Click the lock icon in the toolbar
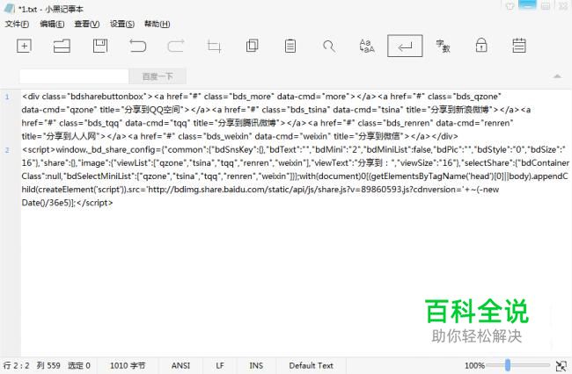Viewport: 572px width, 374px height. 481,46
